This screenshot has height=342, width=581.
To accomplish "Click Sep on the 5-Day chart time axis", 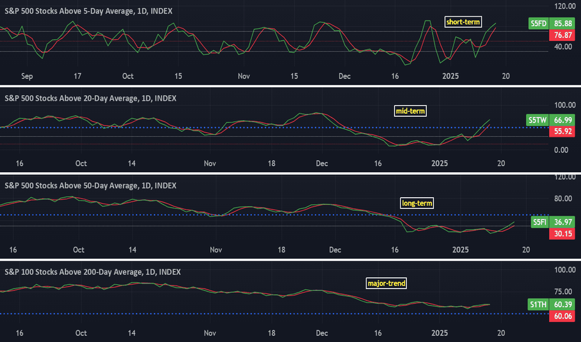I will [x=27, y=76].
